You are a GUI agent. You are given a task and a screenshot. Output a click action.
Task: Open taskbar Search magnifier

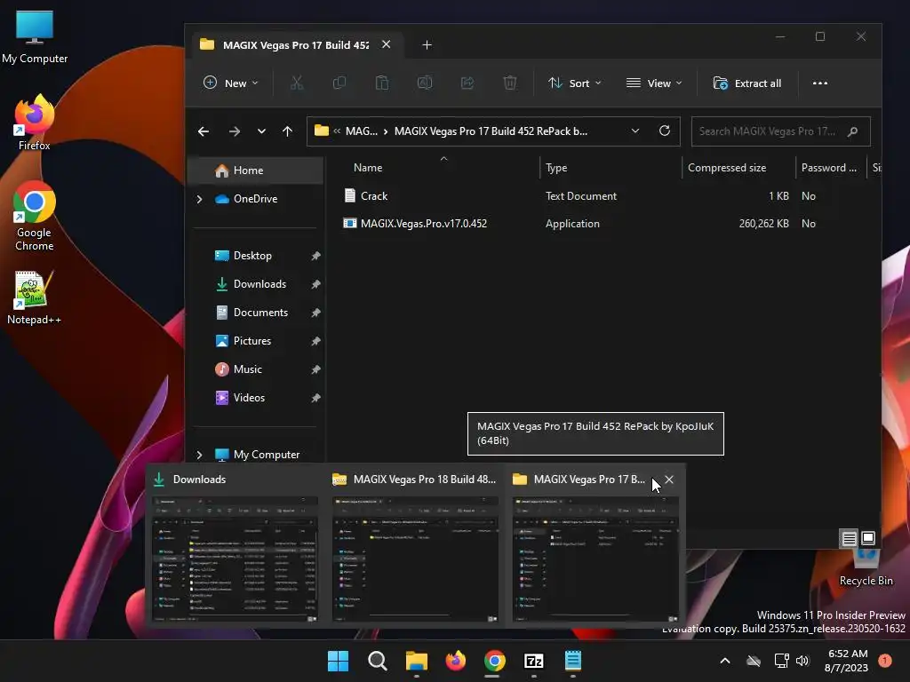point(377,661)
